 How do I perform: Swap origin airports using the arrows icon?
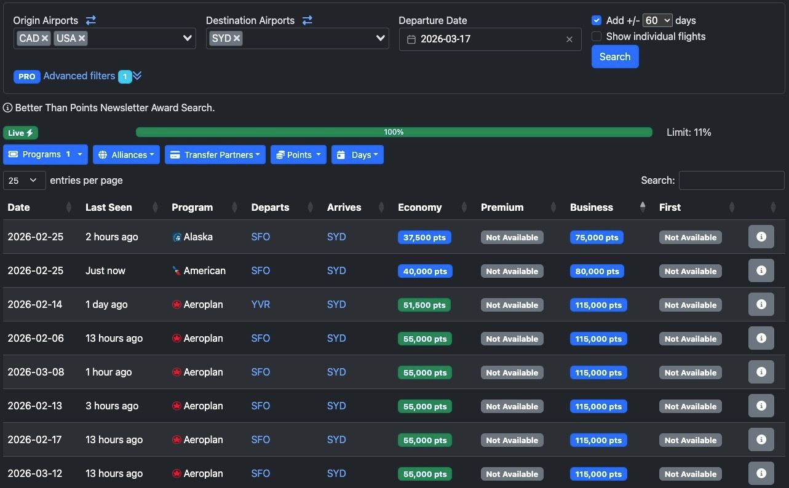click(90, 20)
